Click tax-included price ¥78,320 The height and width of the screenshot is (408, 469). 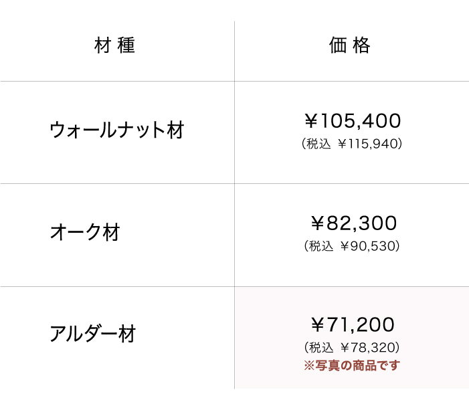tap(371, 347)
